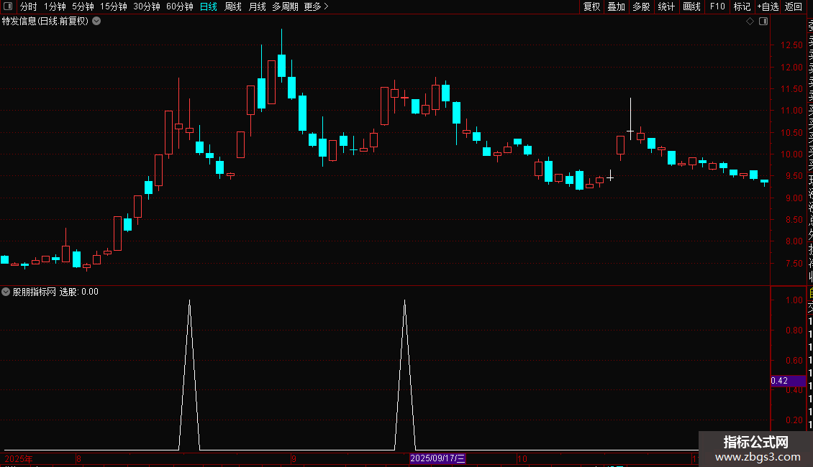This screenshot has width=813, height=467.
Task: Open the 复权 adjustment menu
Action: [591, 6]
